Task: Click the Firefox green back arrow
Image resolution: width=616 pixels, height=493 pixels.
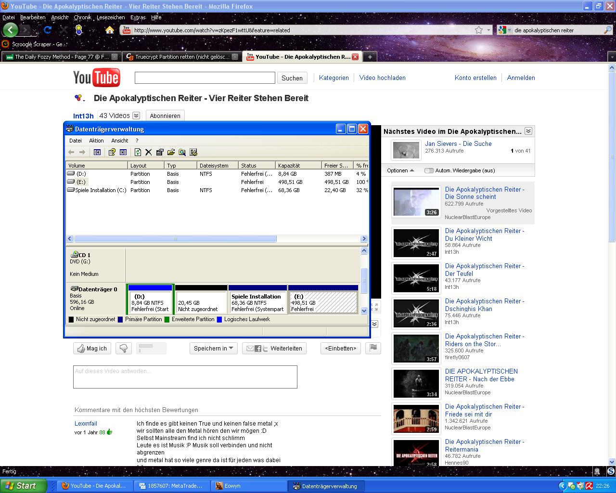Action: [10, 30]
